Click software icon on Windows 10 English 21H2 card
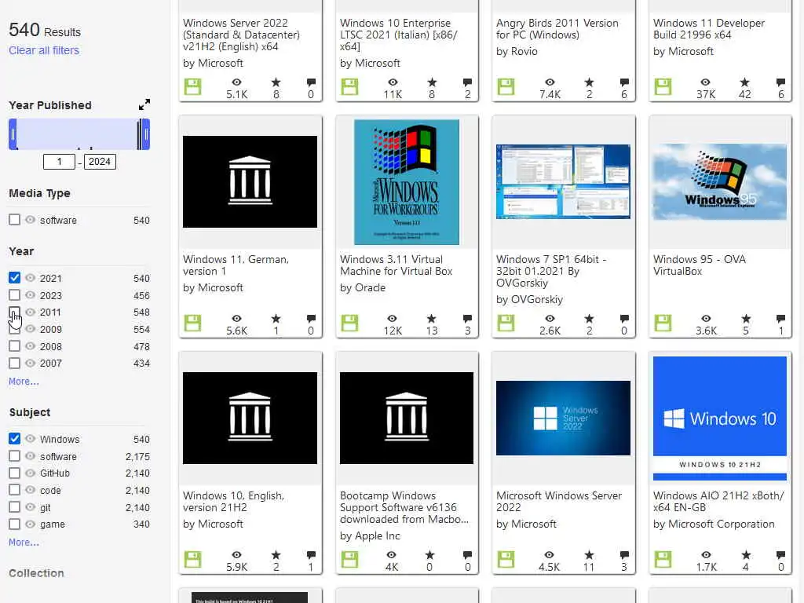This screenshot has height=603, width=804. point(193,560)
